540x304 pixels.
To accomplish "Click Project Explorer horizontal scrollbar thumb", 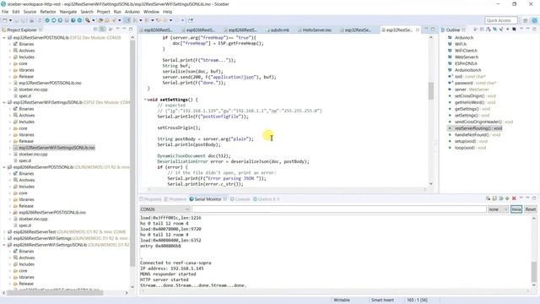I will [55, 293].
